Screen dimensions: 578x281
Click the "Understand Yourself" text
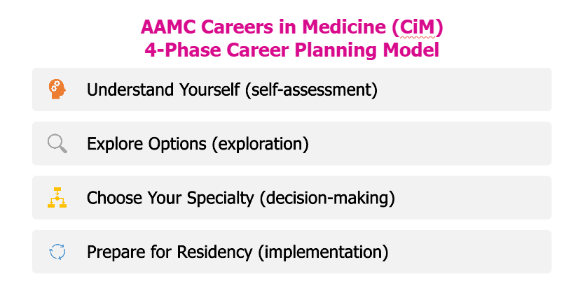pos(163,89)
